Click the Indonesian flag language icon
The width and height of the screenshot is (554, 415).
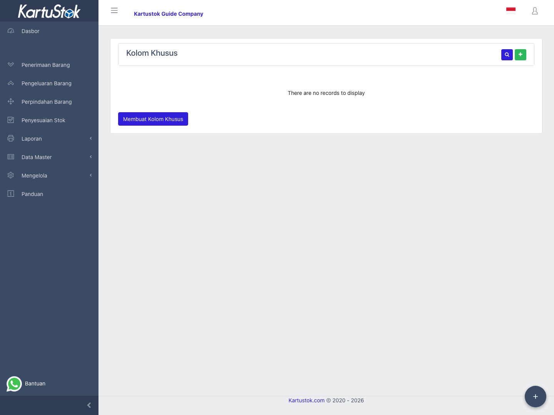pos(511,11)
